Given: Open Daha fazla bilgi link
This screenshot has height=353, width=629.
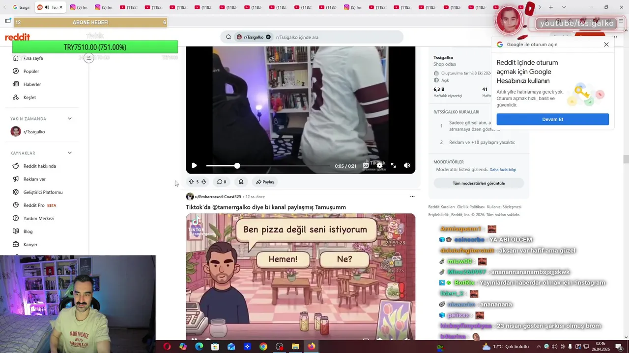Looking at the screenshot, I should 503,170.
